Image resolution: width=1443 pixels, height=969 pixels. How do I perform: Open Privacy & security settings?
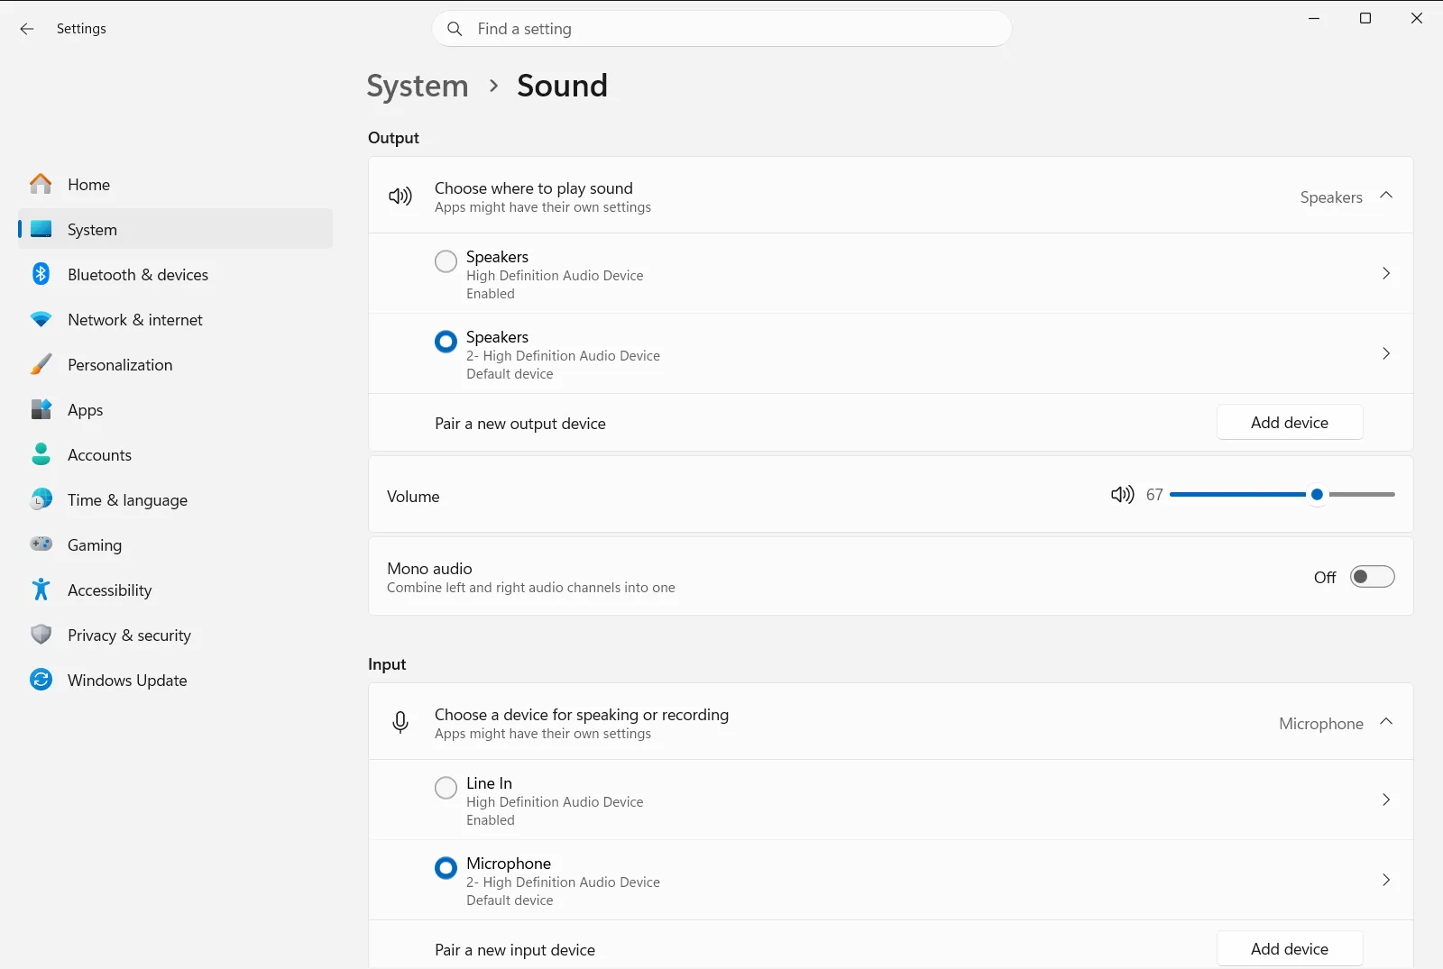175,635
